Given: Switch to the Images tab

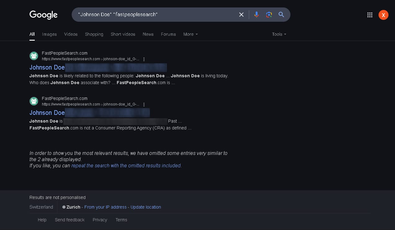Looking at the screenshot, I should (x=49, y=34).
